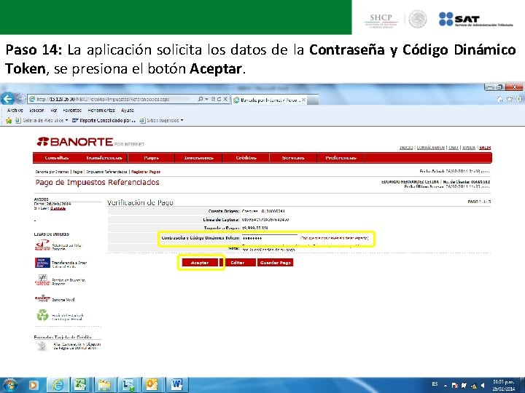Open the Pagos tab in red bar
525x393 pixels.
click(152, 158)
